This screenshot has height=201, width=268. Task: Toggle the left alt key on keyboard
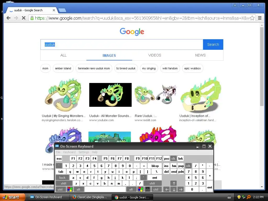(x=78, y=189)
